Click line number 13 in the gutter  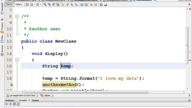[9, 47]
